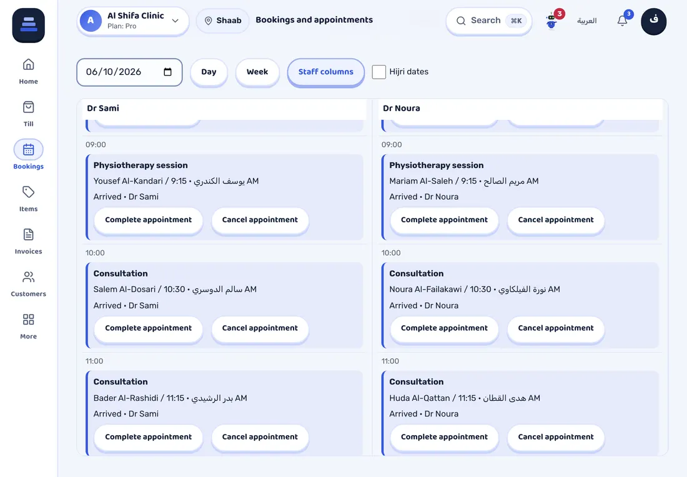Select the Staff columns view
Viewport: 687px width, 477px height.
coord(326,72)
